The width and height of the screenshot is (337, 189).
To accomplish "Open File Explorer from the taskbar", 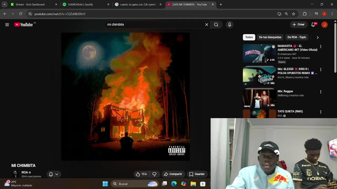I will click(x=193, y=184).
